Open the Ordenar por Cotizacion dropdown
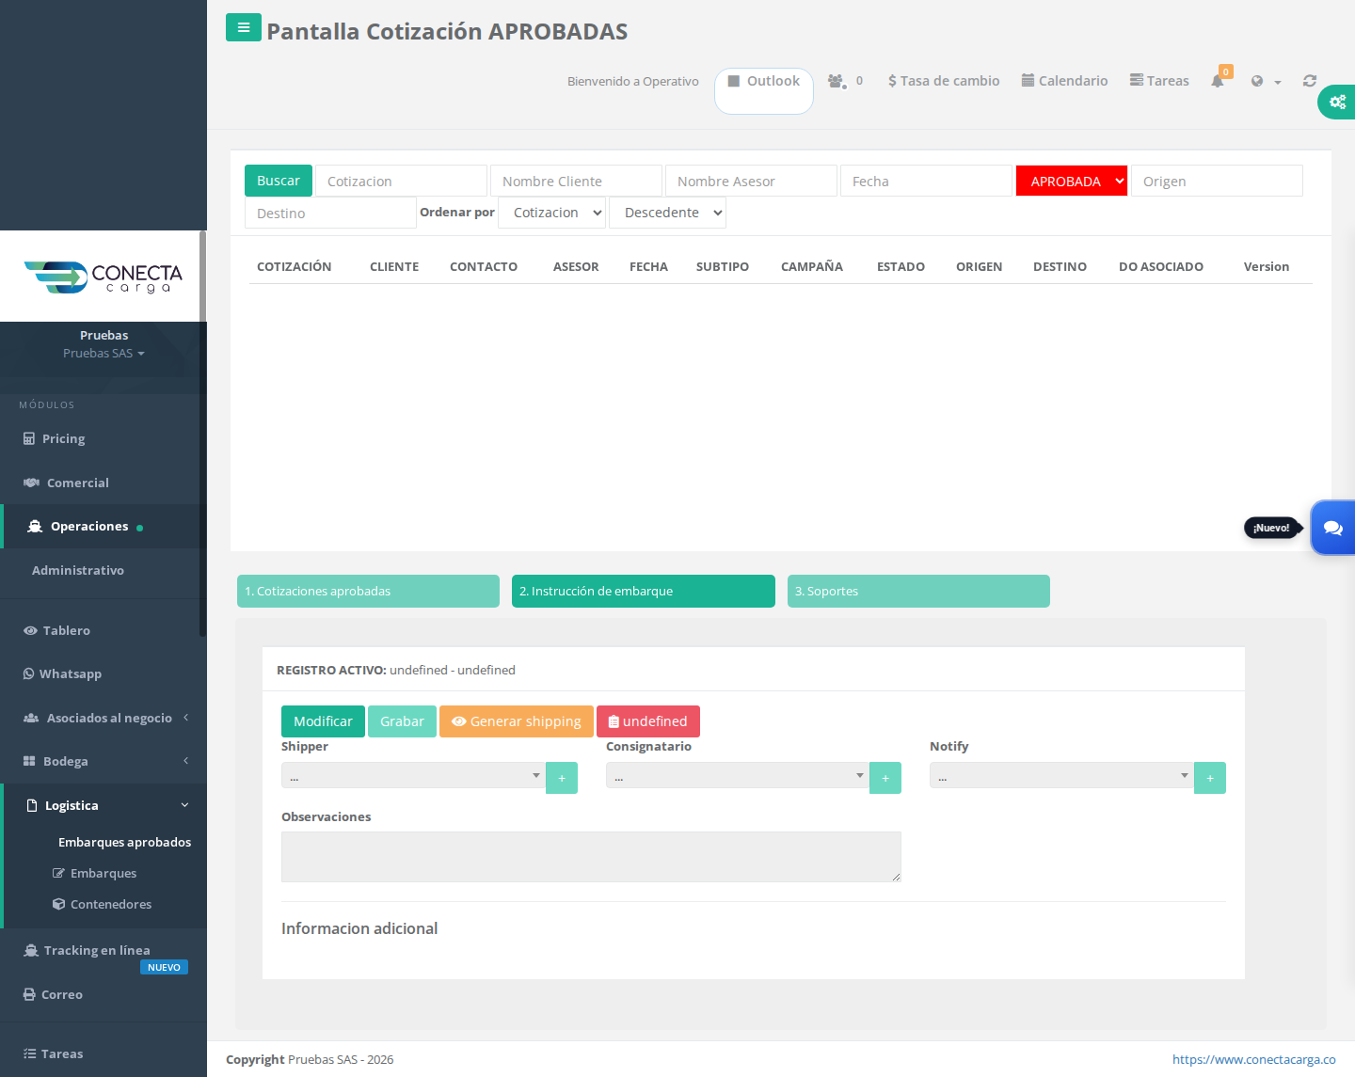 (551, 213)
